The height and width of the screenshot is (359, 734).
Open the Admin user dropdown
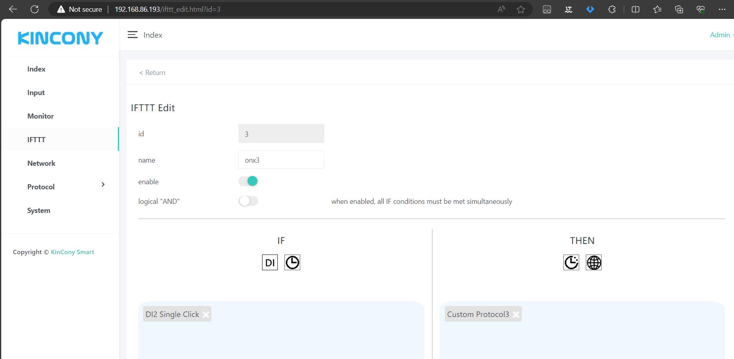[721, 35]
